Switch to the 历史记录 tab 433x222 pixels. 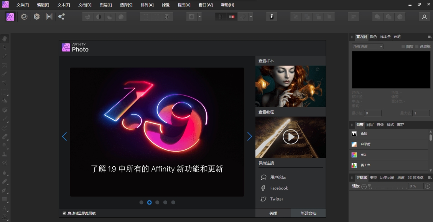pos(387,177)
